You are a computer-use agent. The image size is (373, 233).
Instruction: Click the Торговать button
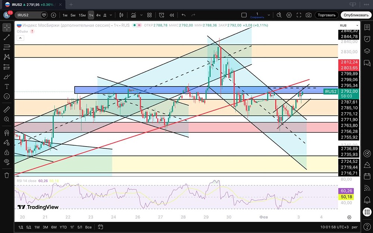[327, 15]
